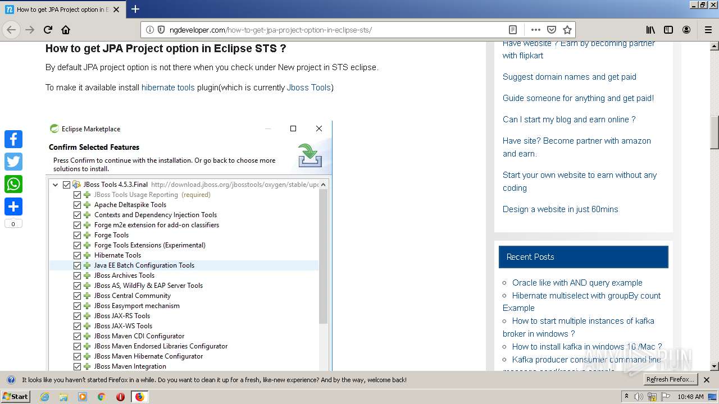This screenshot has height=404, width=719.
Task: Open File Explorer from taskbar
Action: [x=63, y=397]
